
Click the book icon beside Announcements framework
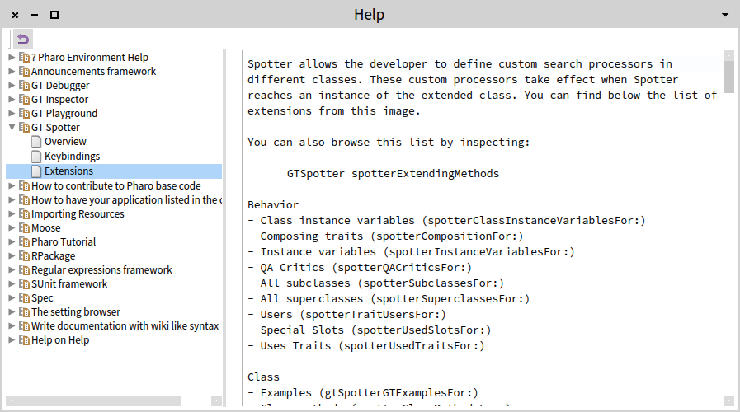click(24, 72)
